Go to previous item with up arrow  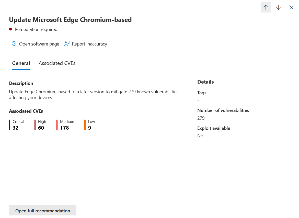pos(266,7)
